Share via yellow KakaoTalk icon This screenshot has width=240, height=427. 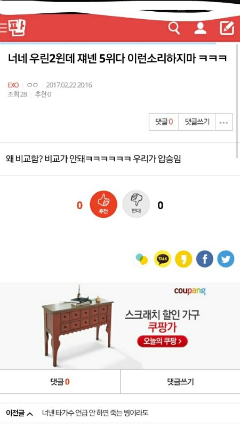pos(163,259)
